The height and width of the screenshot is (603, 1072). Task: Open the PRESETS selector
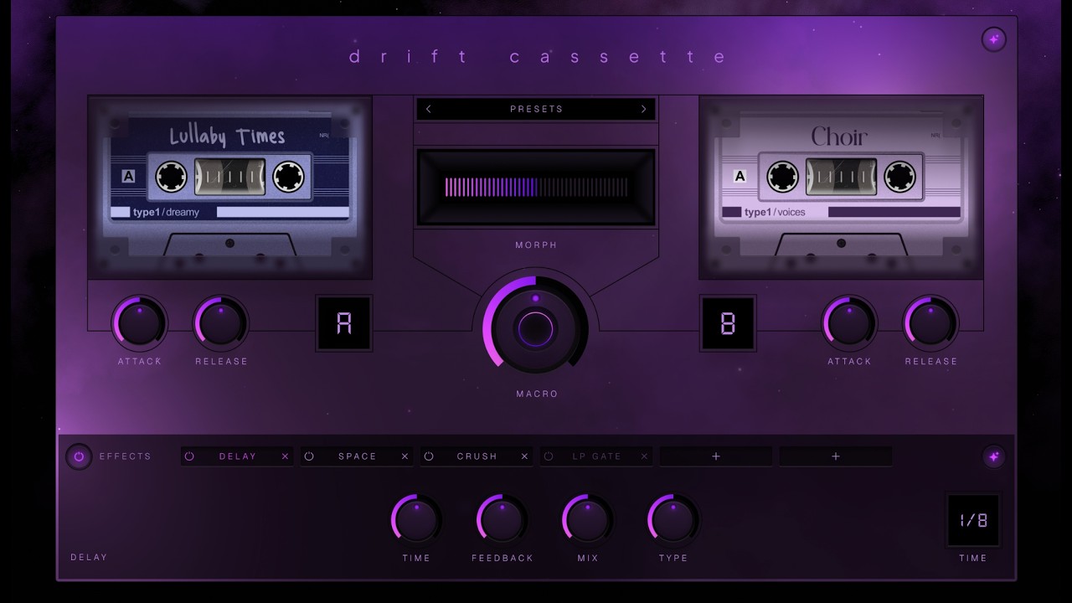(x=536, y=109)
